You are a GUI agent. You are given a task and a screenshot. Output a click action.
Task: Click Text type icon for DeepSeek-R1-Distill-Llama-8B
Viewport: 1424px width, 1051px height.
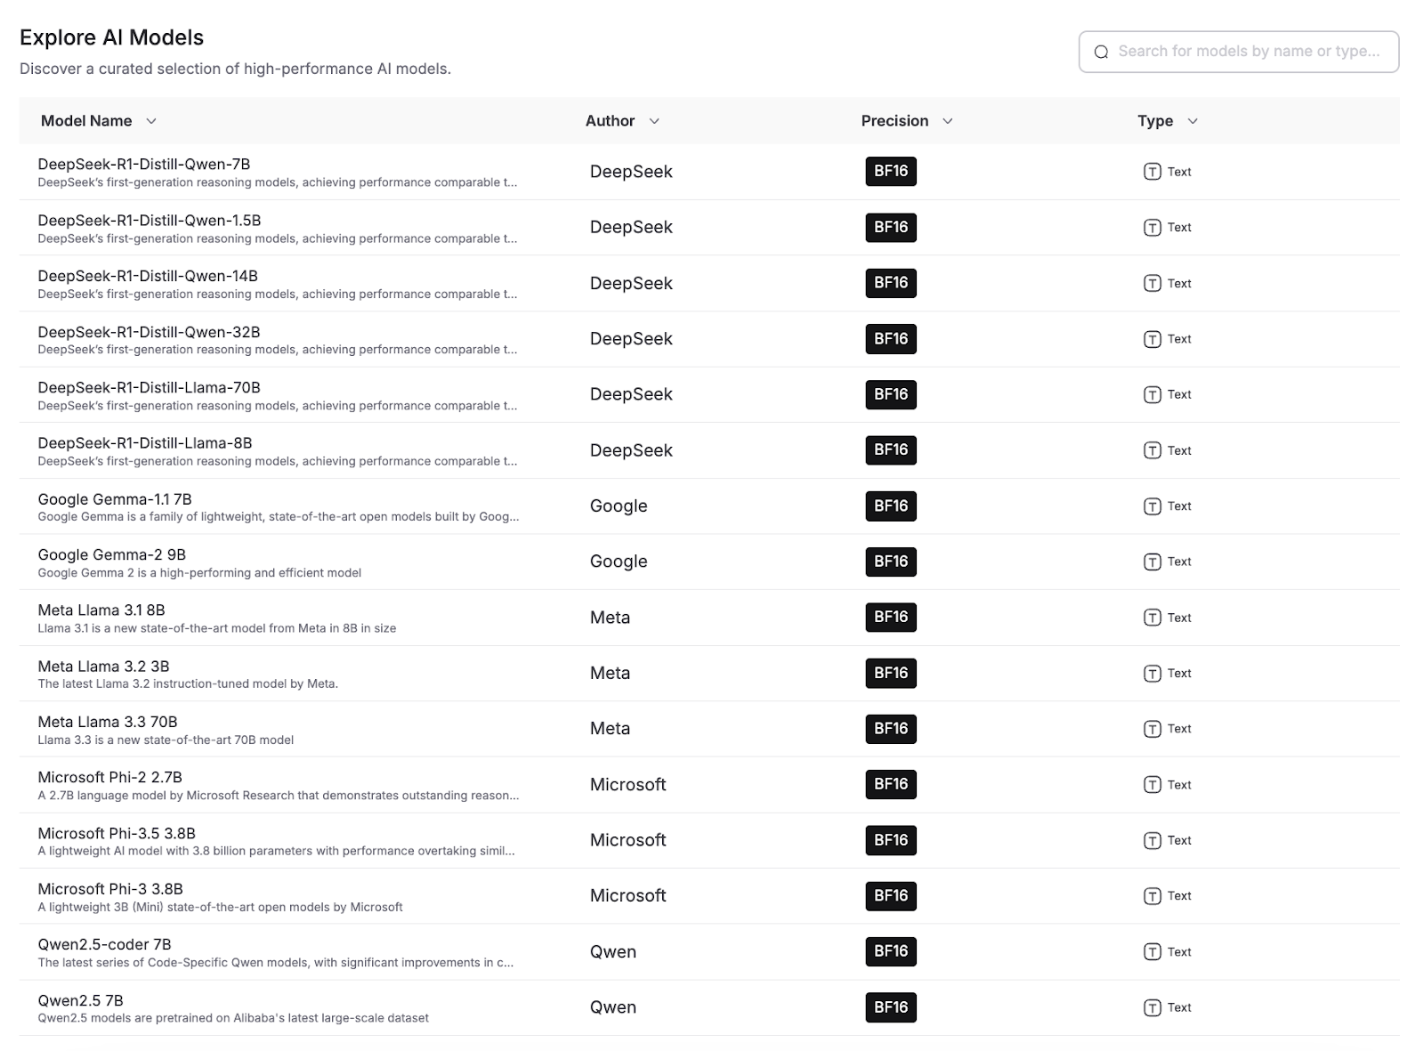(x=1152, y=450)
